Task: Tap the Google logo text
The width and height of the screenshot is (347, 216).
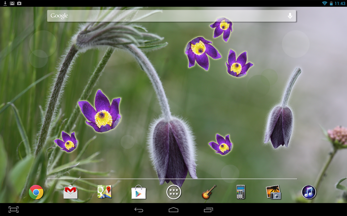Action: (x=59, y=16)
